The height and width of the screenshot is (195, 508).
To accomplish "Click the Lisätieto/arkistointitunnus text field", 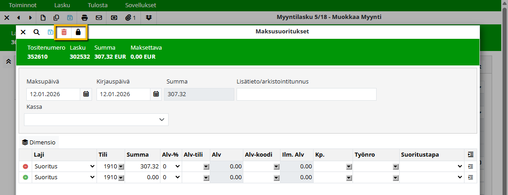I will click(x=306, y=94).
